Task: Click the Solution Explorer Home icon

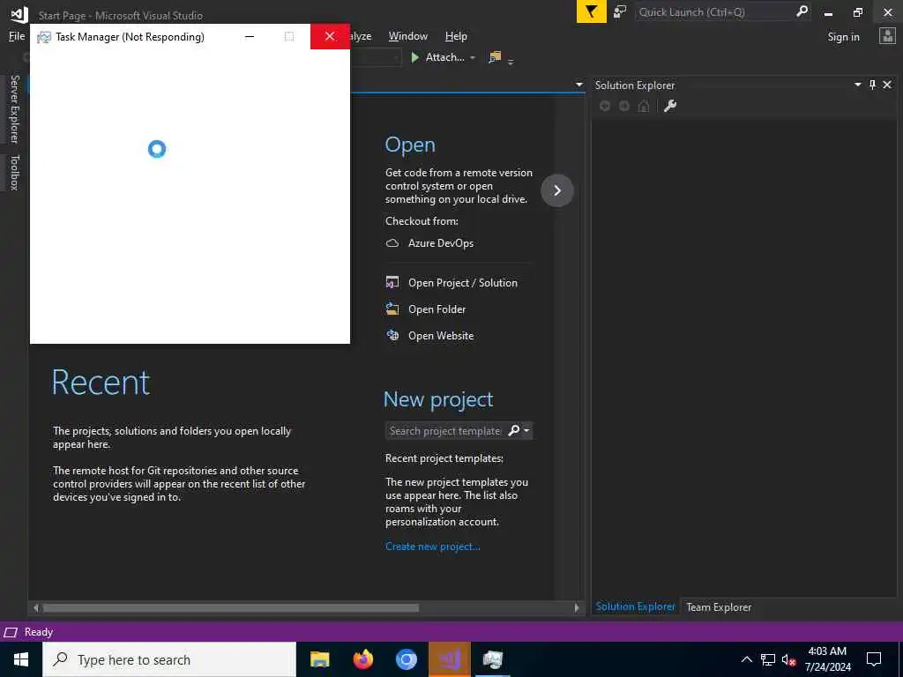Action: (644, 106)
